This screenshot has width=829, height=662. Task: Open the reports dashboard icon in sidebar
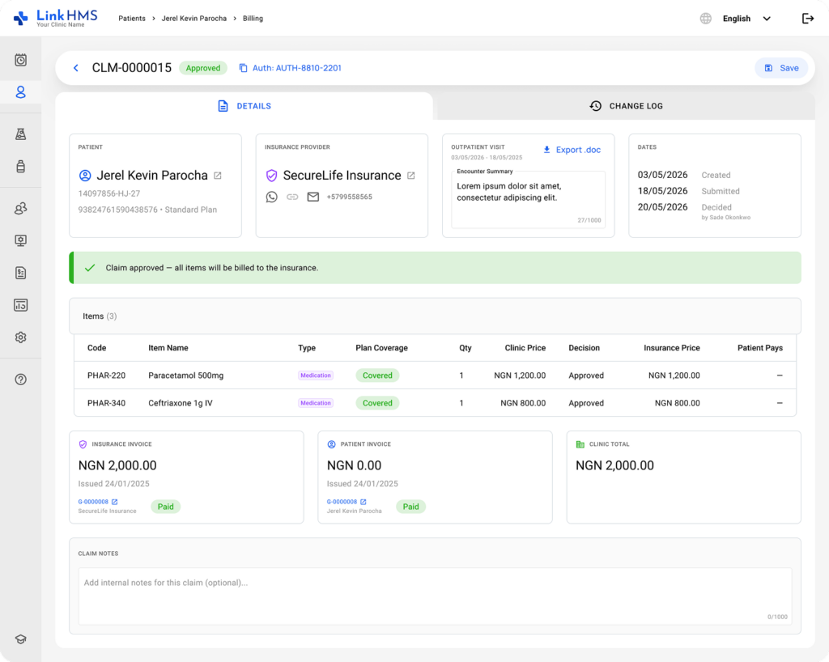click(20, 305)
